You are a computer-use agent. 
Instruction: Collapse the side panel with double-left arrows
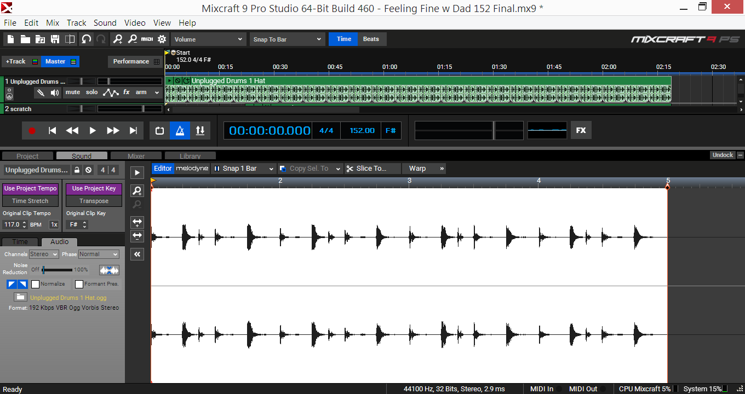point(137,254)
